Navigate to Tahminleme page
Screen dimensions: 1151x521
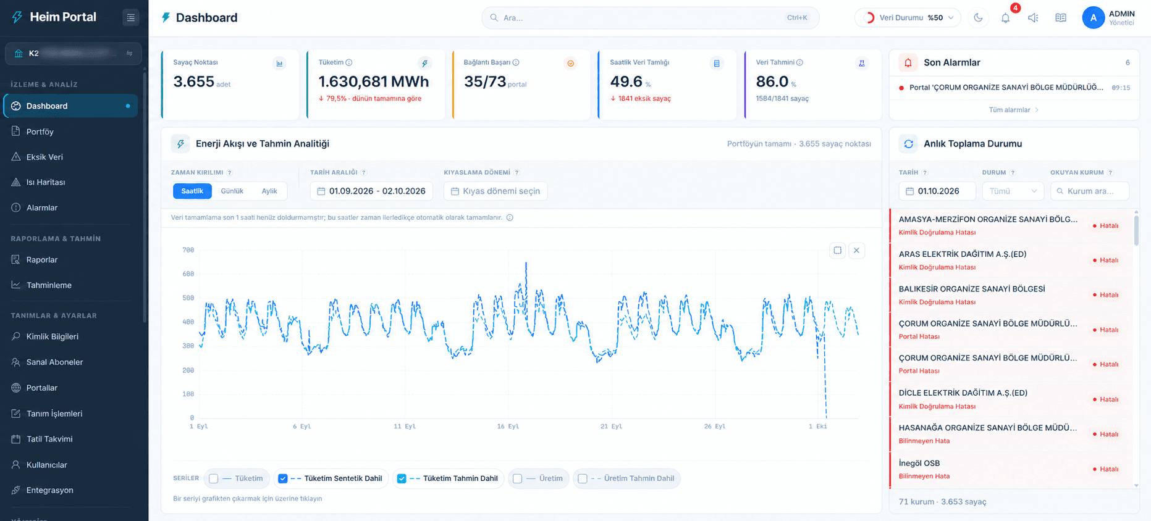pyautogui.click(x=71, y=285)
